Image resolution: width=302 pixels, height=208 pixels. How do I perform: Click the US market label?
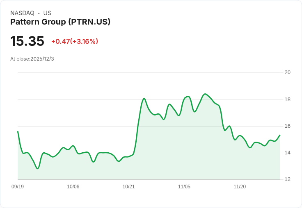click(x=47, y=13)
